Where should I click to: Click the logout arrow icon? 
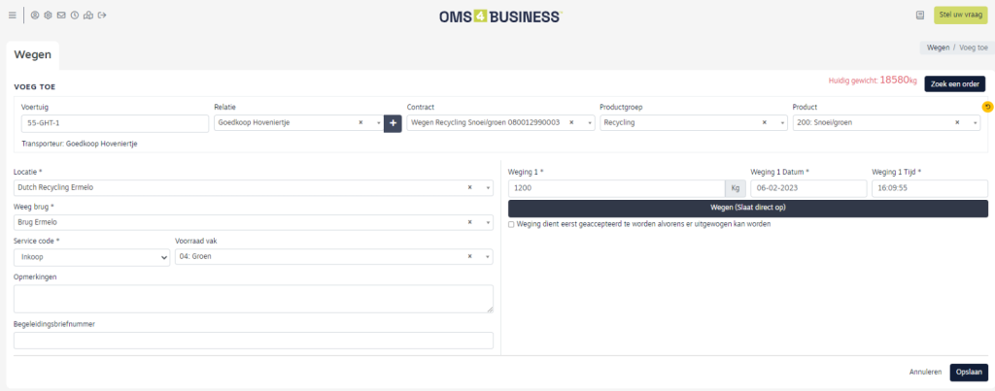point(102,16)
